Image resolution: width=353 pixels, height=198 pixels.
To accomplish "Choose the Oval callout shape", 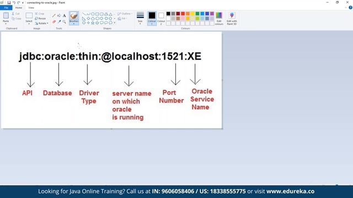I will click(106, 23).
